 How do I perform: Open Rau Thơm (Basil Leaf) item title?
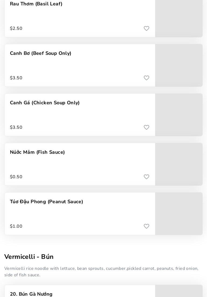[36, 4]
